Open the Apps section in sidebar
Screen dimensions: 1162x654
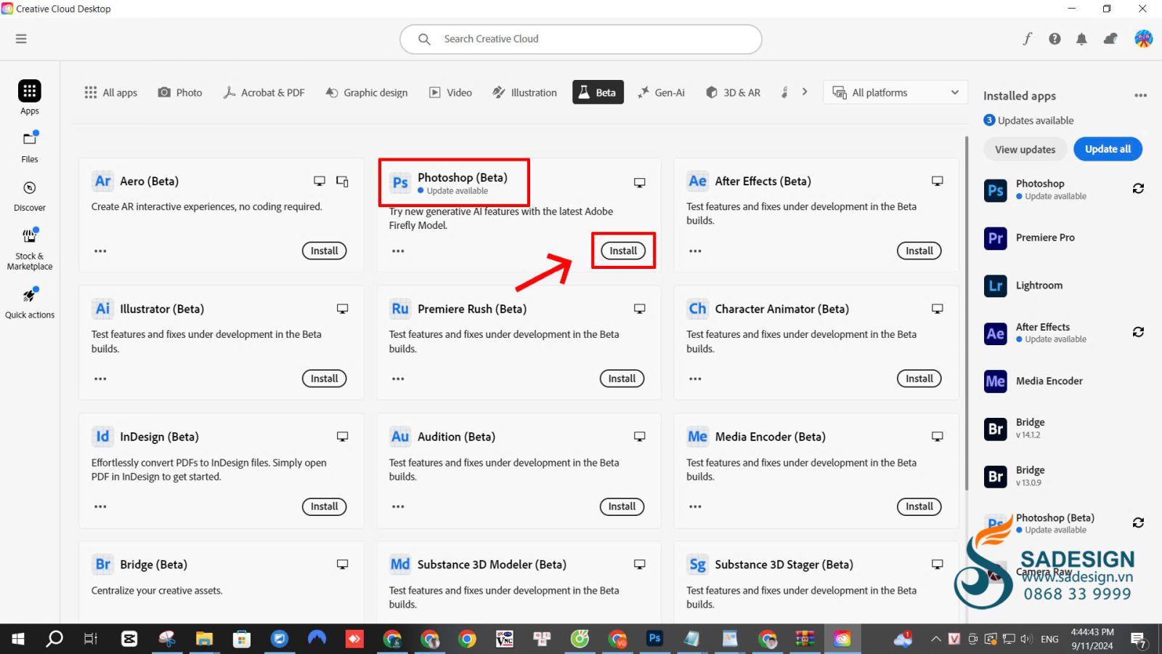pyautogui.click(x=30, y=97)
